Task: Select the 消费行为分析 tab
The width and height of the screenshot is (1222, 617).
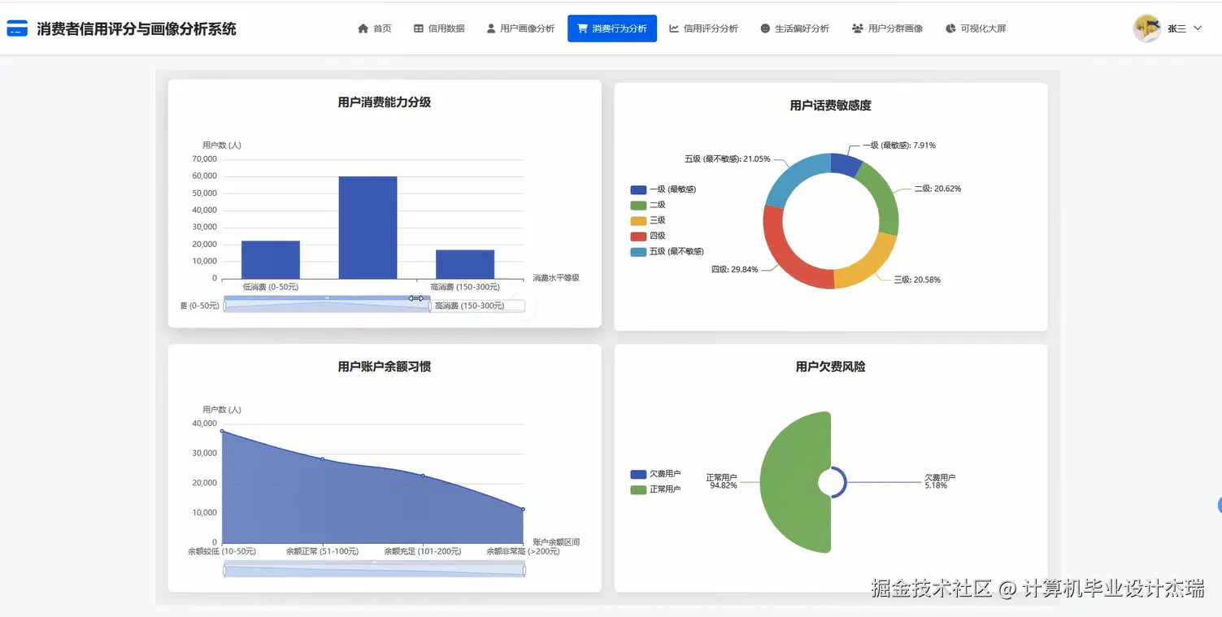Action: [x=612, y=28]
